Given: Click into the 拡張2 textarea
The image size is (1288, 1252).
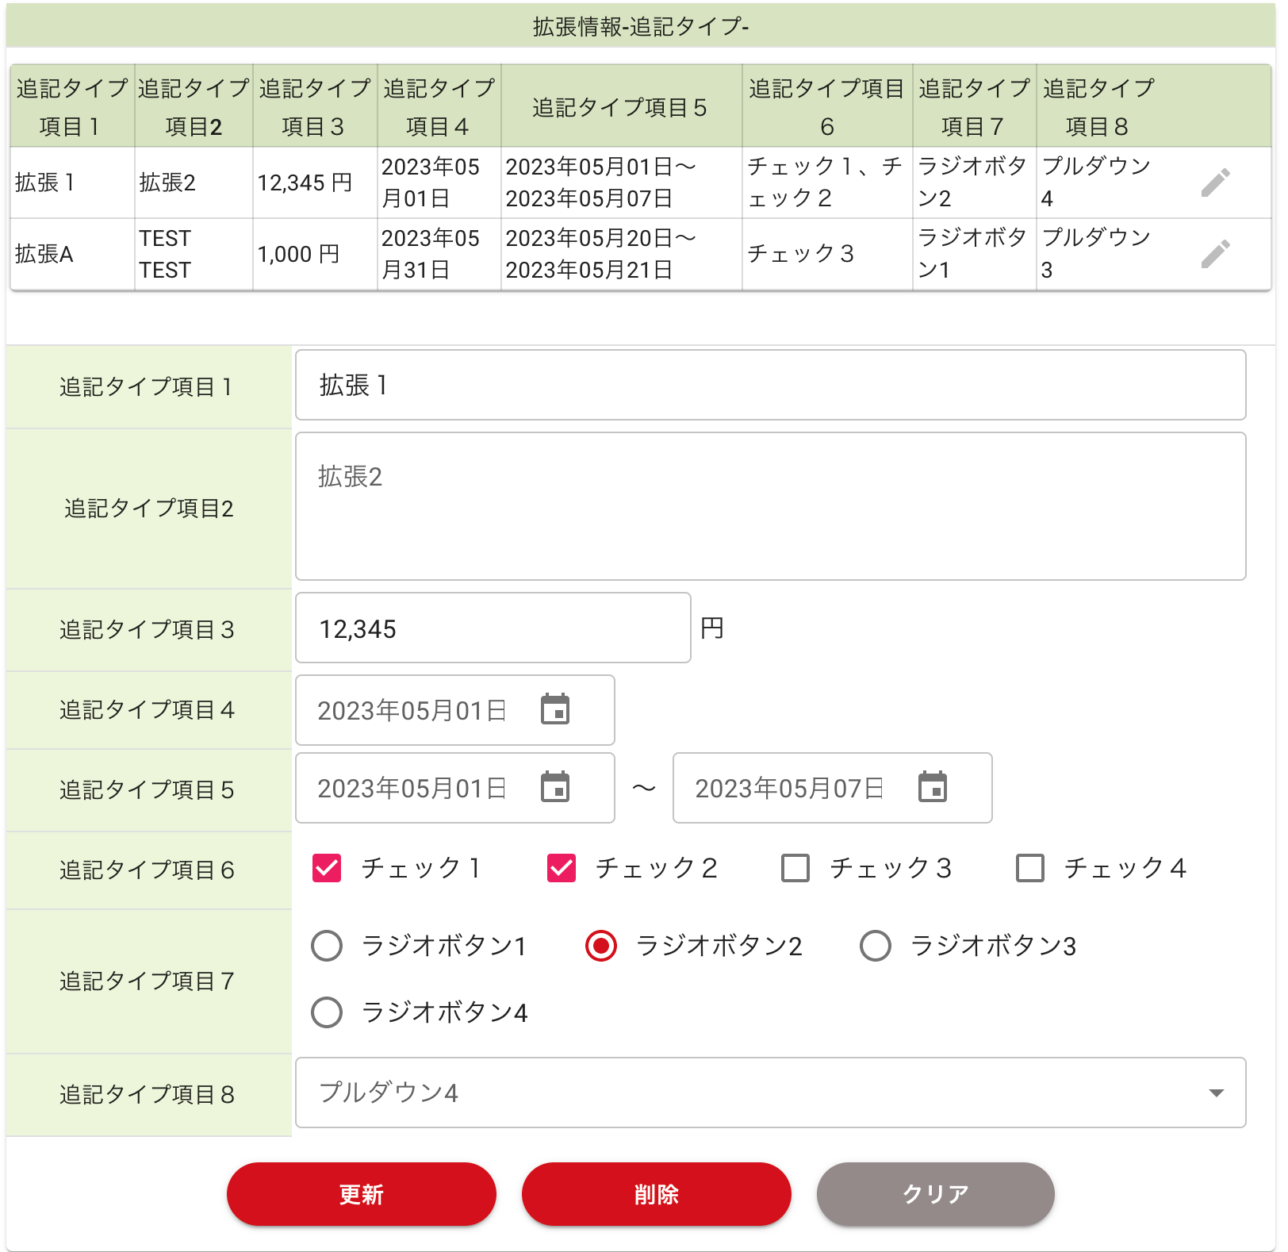Looking at the screenshot, I should [769, 506].
